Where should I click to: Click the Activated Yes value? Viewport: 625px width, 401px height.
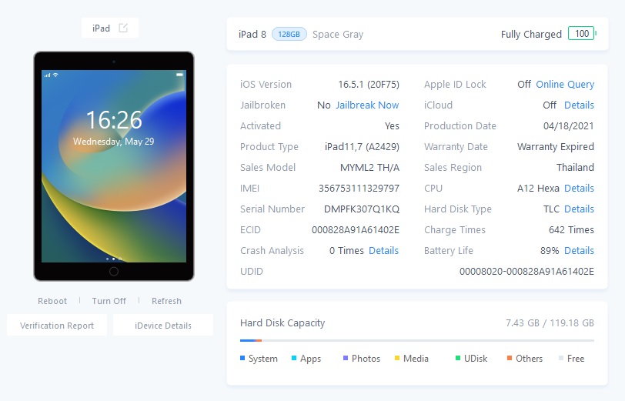tap(392, 126)
